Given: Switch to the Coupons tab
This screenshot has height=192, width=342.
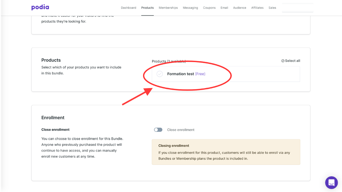Looking at the screenshot, I should [x=209, y=8].
